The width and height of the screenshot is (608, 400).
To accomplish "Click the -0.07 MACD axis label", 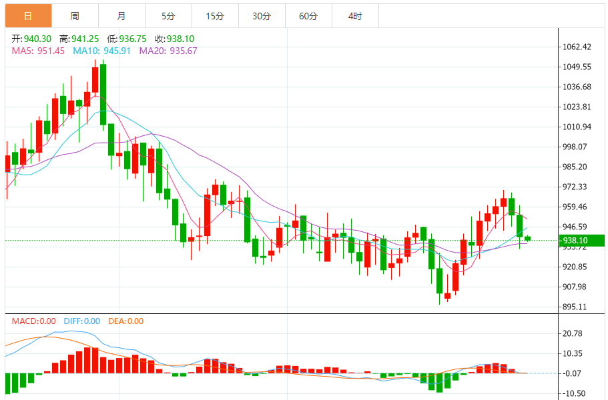I will (x=571, y=373).
